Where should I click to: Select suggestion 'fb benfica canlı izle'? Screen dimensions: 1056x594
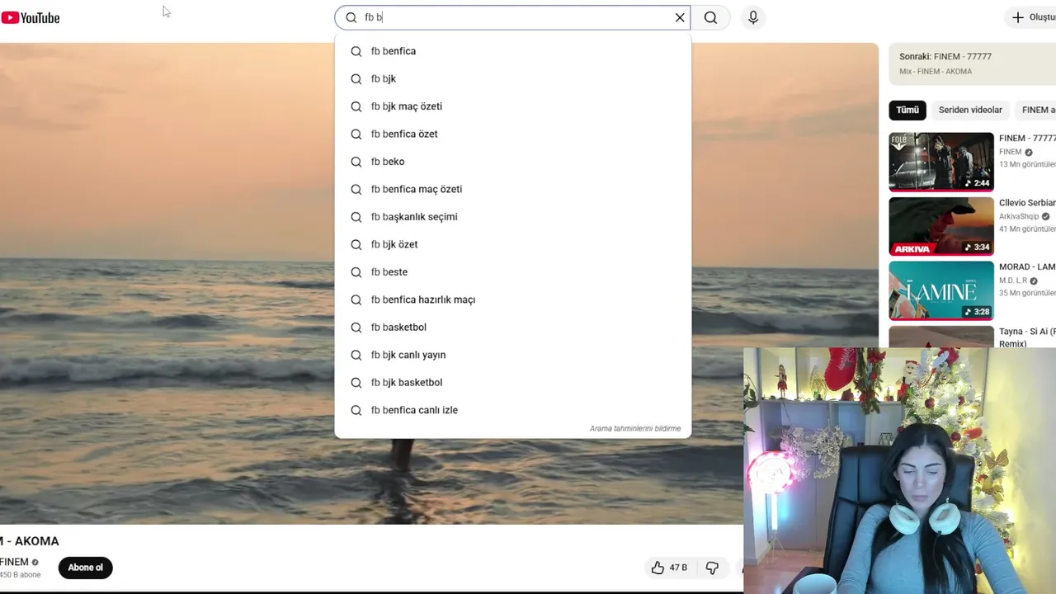pyautogui.click(x=512, y=410)
